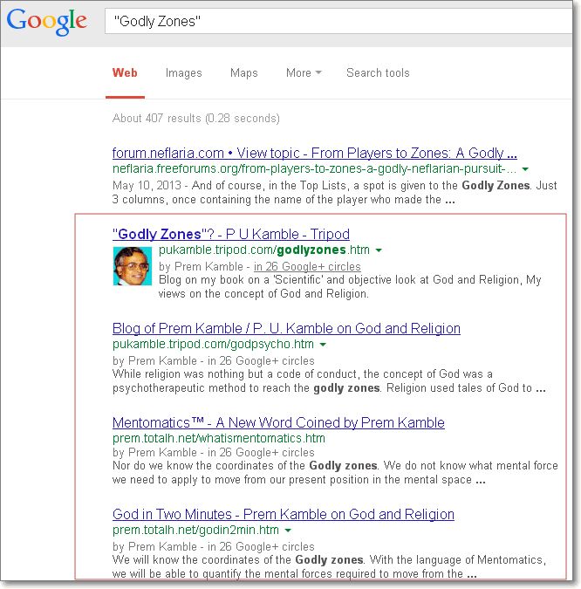The image size is (581, 589).
Task: Click the Google logo
Action: tap(47, 20)
